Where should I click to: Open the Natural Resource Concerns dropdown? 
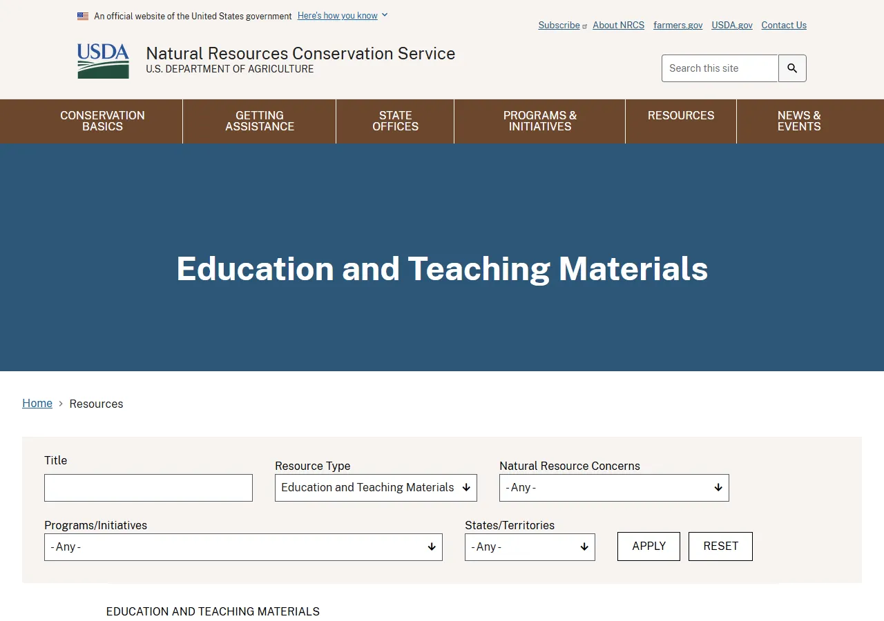[614, 487]
